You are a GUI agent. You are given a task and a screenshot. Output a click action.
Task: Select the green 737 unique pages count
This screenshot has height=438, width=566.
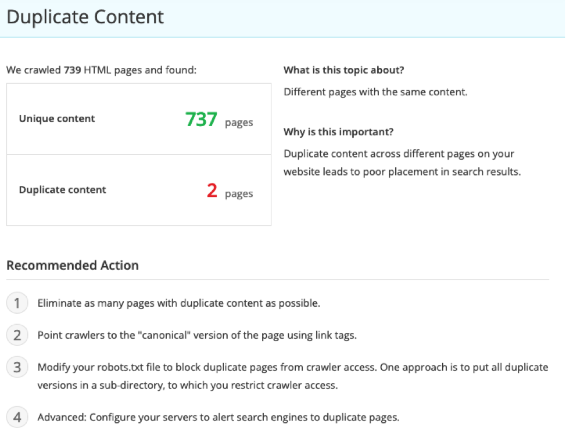point(201,119)
